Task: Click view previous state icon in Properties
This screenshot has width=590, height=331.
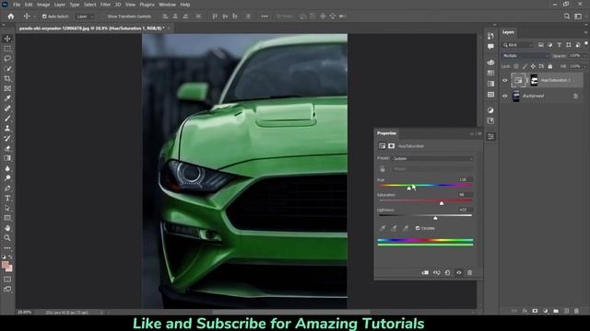Action: (436, 272)
